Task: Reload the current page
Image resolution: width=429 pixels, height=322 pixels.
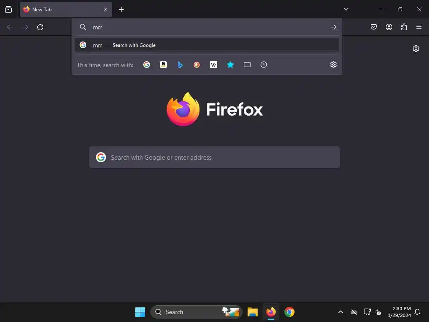Action: coord(40,27)
